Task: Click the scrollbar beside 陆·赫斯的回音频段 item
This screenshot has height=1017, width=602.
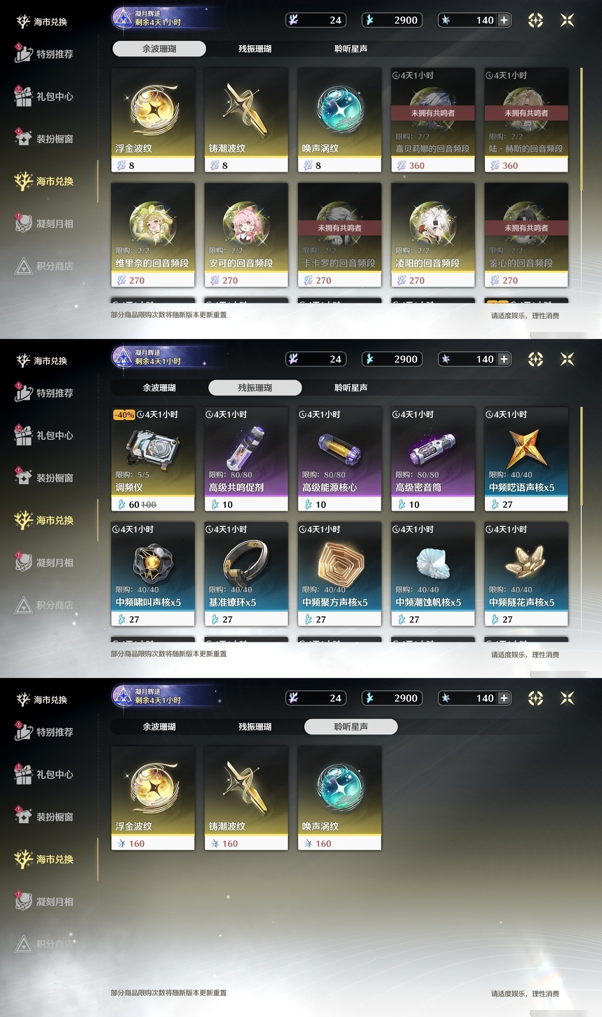Action: click(x=582, y=129)
